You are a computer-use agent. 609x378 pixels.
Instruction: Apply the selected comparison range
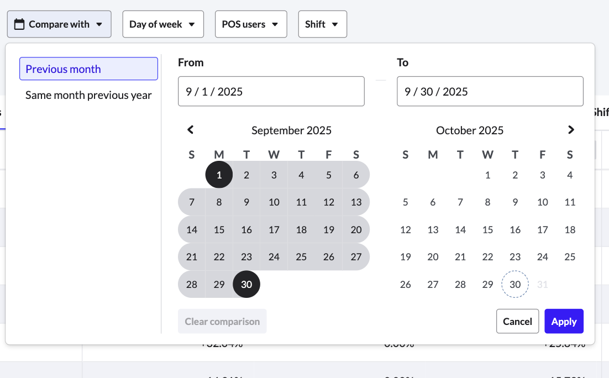[x=564, y=321]
